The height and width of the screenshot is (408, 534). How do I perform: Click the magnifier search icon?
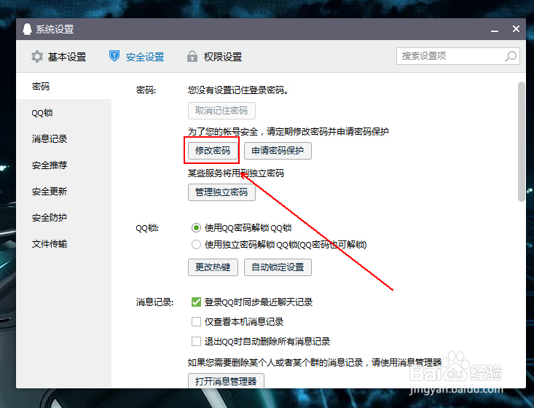point(511,56)
